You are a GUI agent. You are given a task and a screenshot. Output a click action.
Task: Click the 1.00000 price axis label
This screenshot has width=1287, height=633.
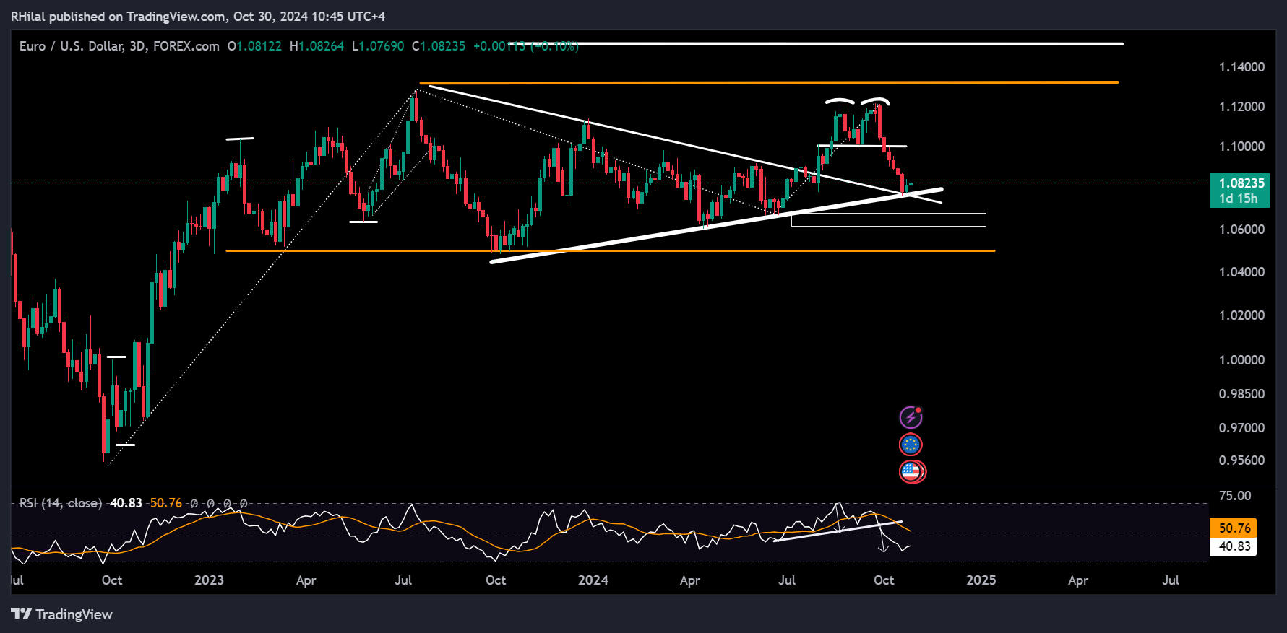[x=1241, y=360]
